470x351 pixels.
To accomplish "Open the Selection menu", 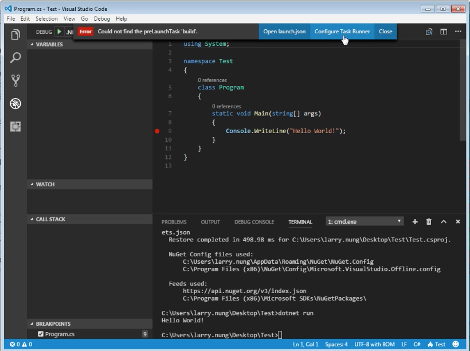I will [x=46, y=18].
